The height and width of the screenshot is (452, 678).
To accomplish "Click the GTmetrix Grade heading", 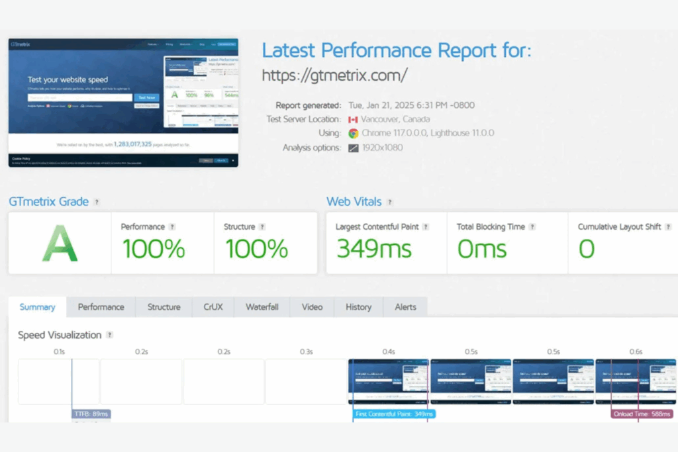I will click(x=48, y=202).
